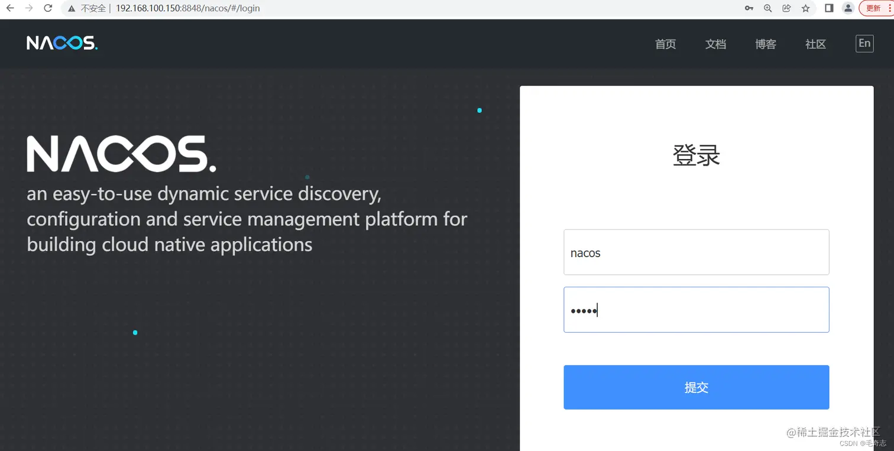Open the 社区 navigation item
This screenshot has width=894, height=451.
tap(815, 44)
